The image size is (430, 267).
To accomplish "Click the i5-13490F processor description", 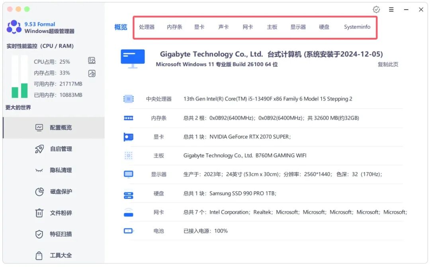I will point(268,99).
